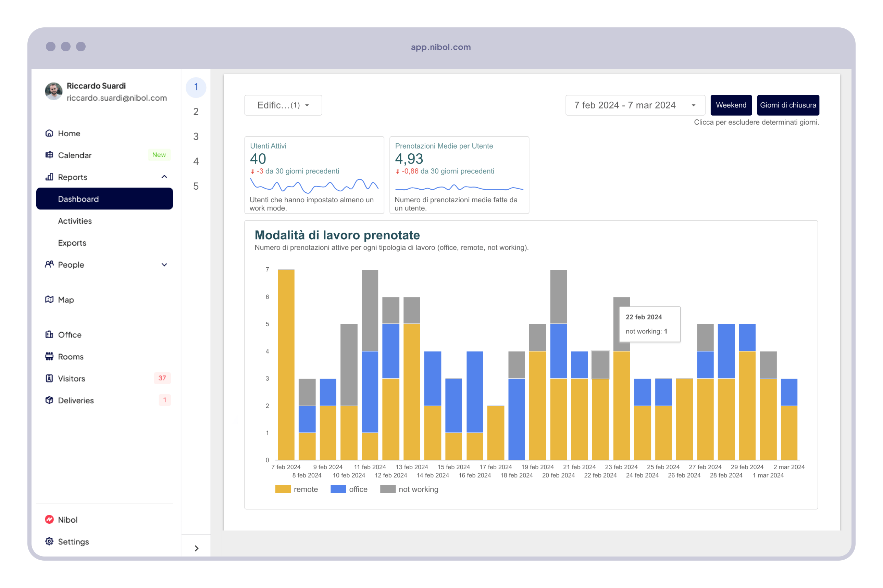This screenshot has height=588, width=883.
Task: Open the Map view
Action: 66,299
